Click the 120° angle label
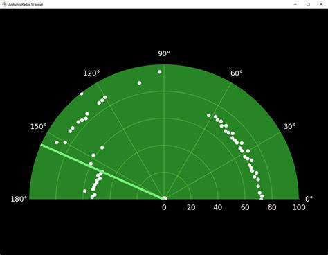The width and height of the screenshot is (328, 255). point(91,73)
